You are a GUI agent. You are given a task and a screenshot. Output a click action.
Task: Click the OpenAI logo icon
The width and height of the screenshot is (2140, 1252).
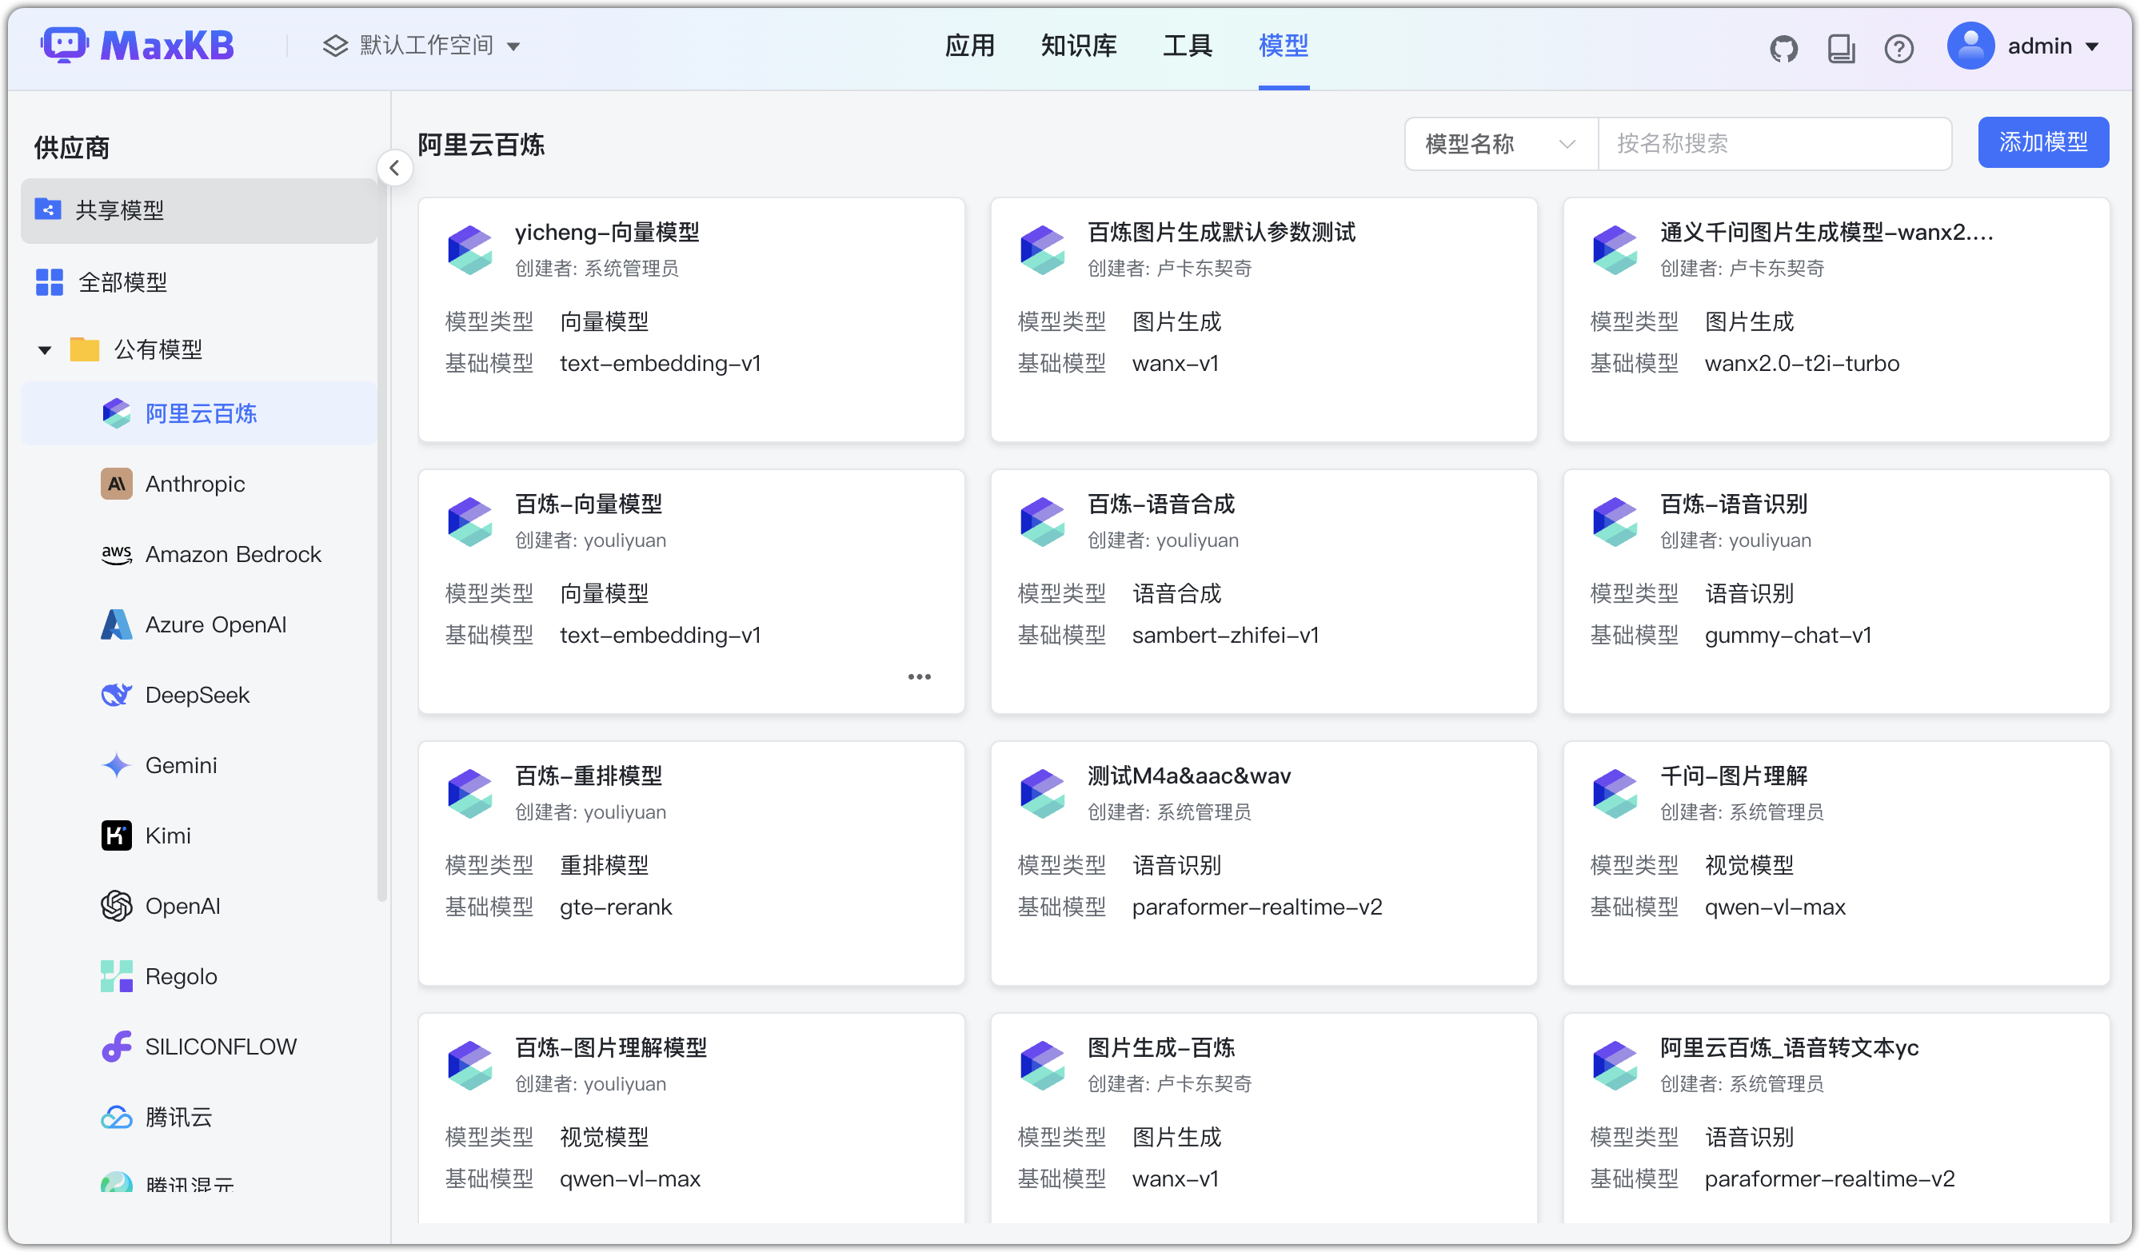[x=116, y=907]
